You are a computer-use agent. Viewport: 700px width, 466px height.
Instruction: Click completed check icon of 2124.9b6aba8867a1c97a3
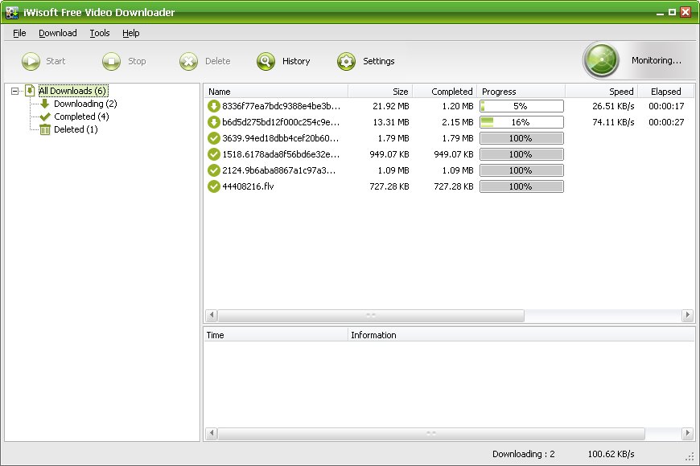(214, 170)
